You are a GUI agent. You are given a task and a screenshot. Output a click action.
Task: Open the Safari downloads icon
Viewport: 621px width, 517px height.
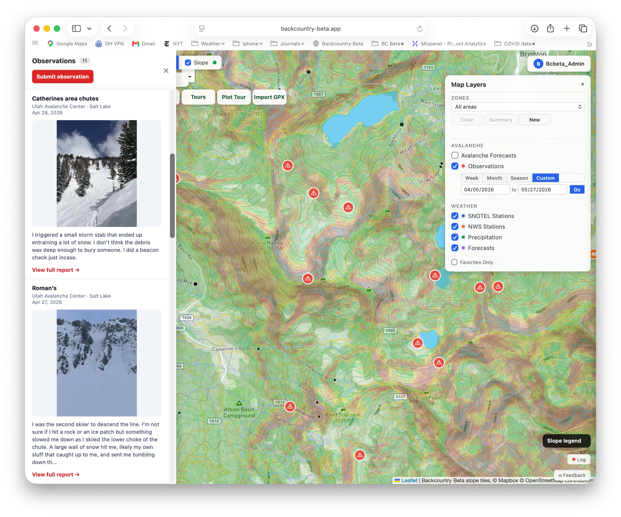534,29
